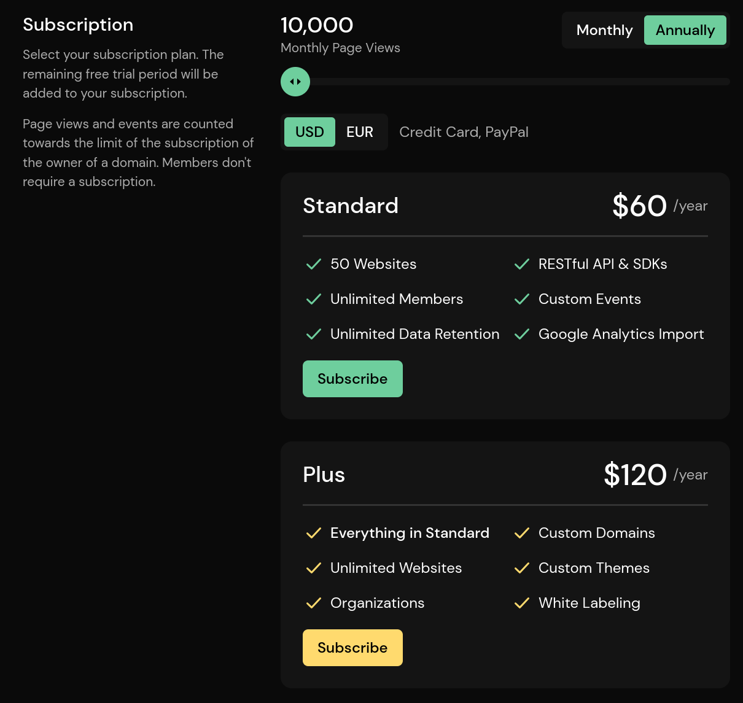Image resolution: width=743 pixels, height=703 pixels.
Task: Subscribe to the Standard plan
Action: pyautogui.click(x=352, y=379)
